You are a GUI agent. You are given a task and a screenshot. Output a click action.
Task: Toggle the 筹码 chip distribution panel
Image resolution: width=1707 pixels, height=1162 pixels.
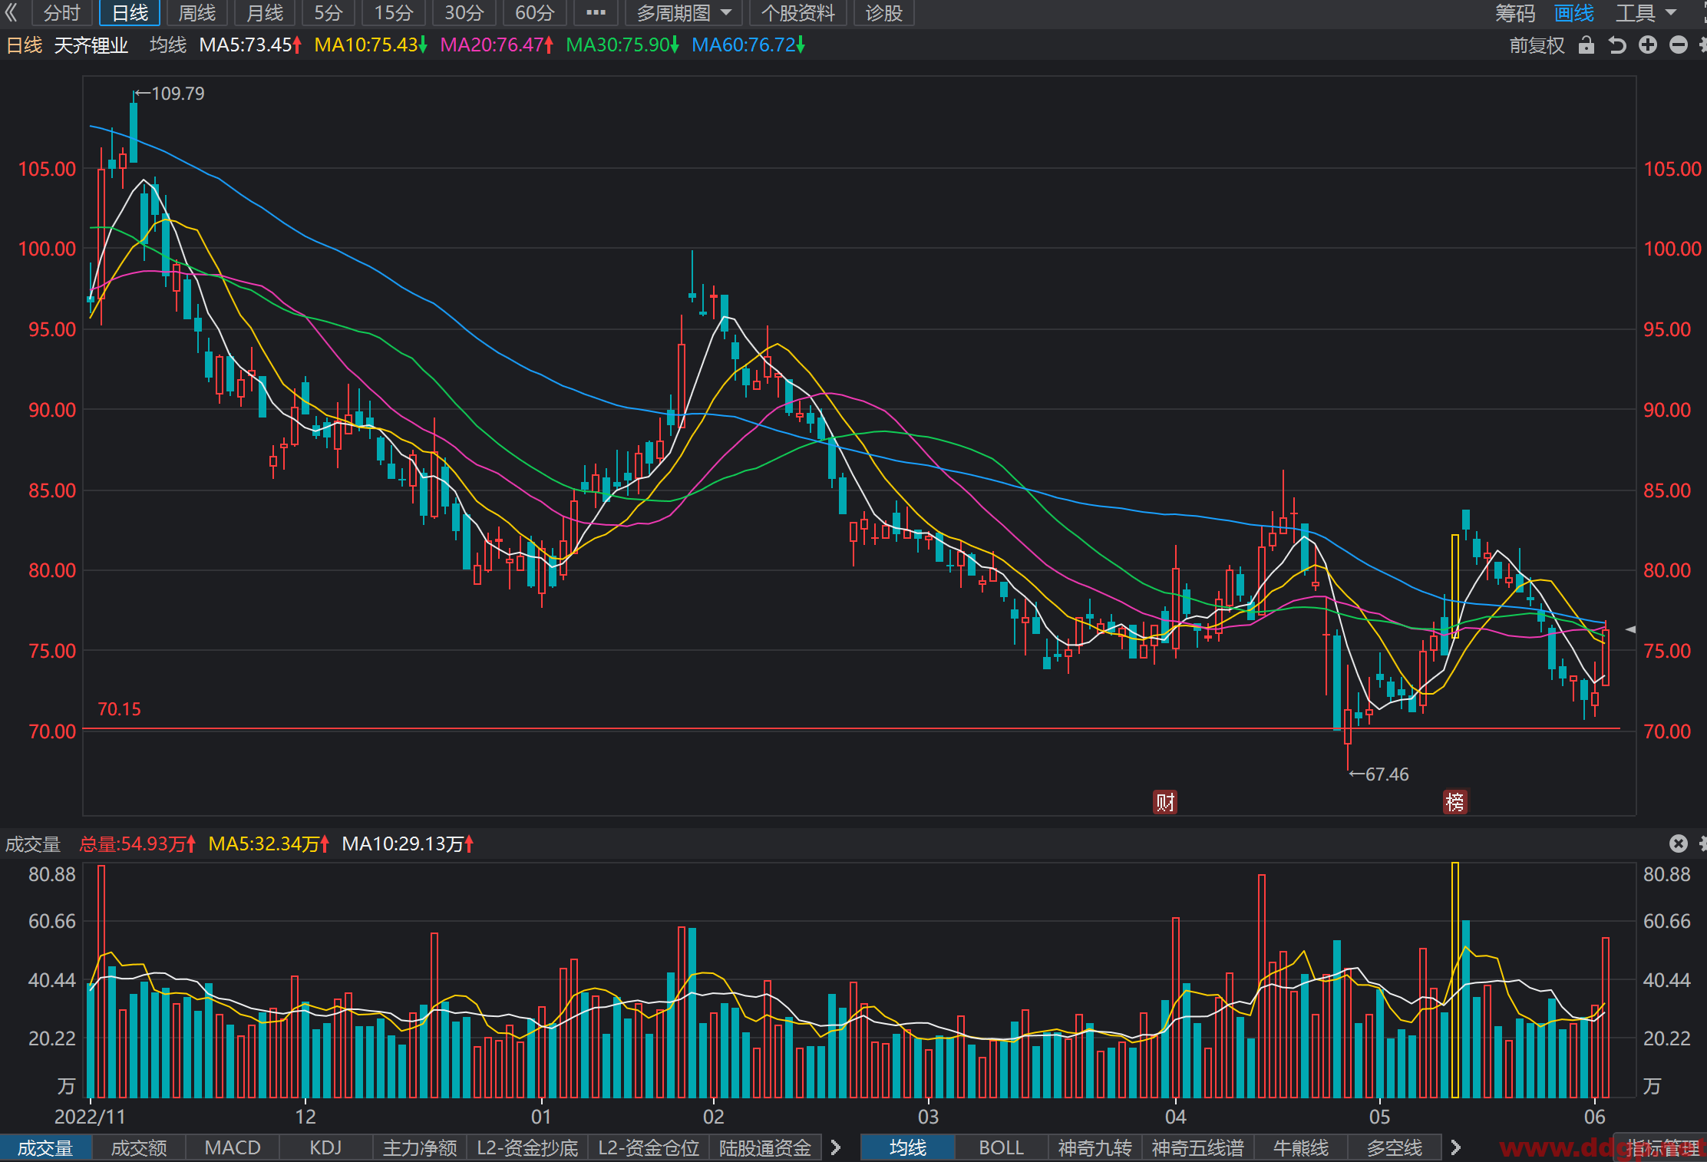click(x=1515, y=13)
